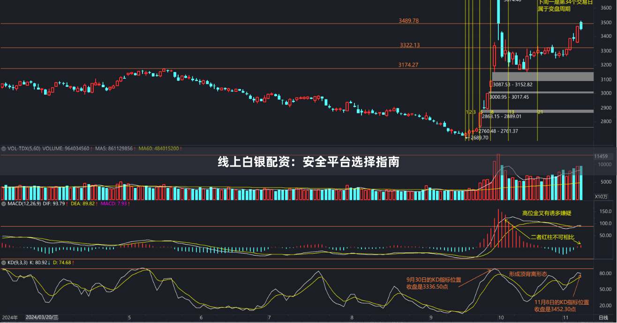Collapse the MACD indicator panel arrow
Image resolution: width=617 pixels, height=323 pixels.
click(3, 204)
